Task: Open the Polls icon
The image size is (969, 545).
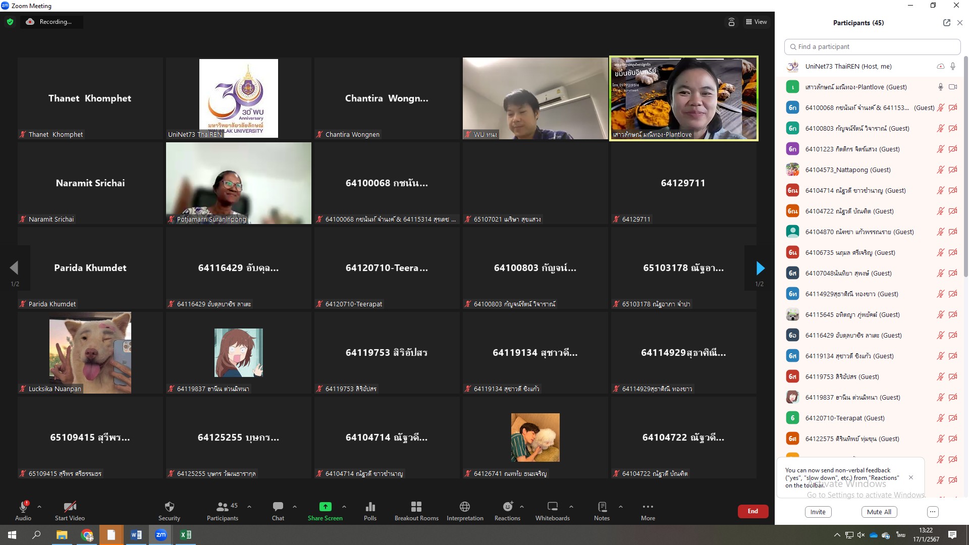Action: click(x=370, y=507)
